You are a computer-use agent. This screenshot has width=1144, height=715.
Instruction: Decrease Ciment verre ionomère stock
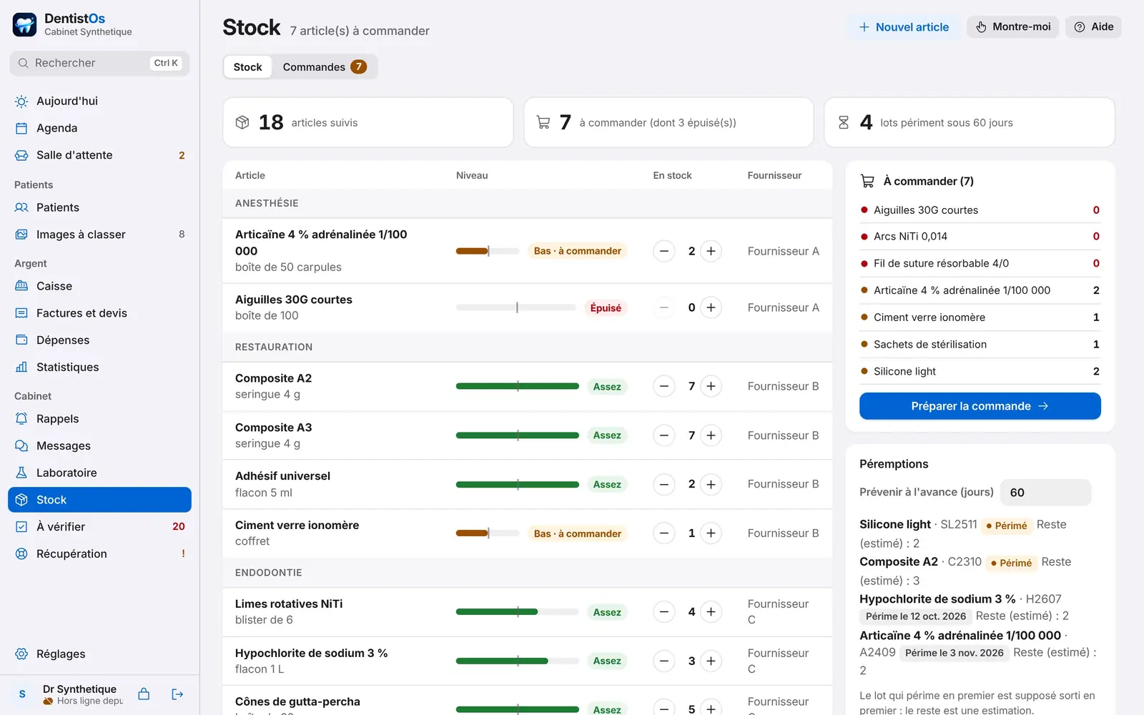pyautogui.click(x=664, y=533)
